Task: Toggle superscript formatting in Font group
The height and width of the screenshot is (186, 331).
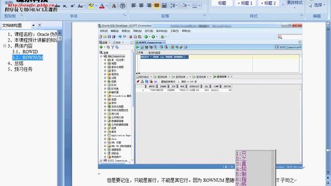Action: point(72,6)
